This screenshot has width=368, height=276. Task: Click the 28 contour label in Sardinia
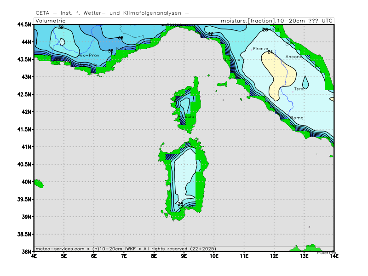[180, 203]
